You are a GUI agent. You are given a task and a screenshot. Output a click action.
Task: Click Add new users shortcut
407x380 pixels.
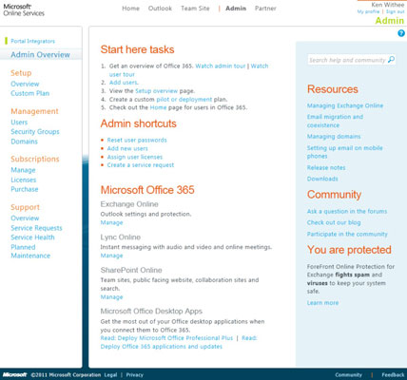coord(127,148)
